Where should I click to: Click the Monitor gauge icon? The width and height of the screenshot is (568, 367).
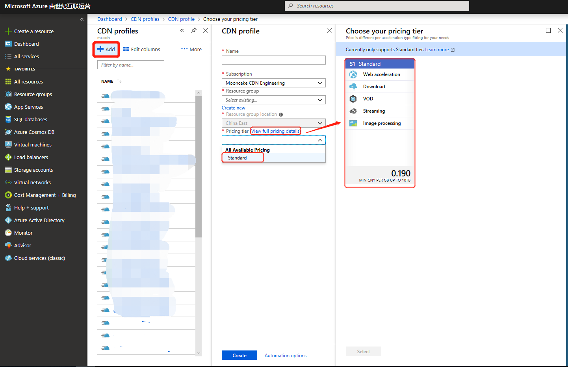click(x=8, y=233)
